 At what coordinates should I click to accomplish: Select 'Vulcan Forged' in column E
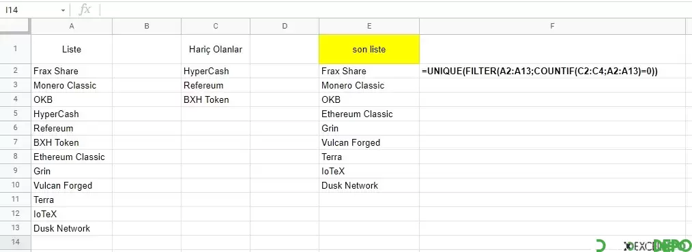tap(369, 142)
